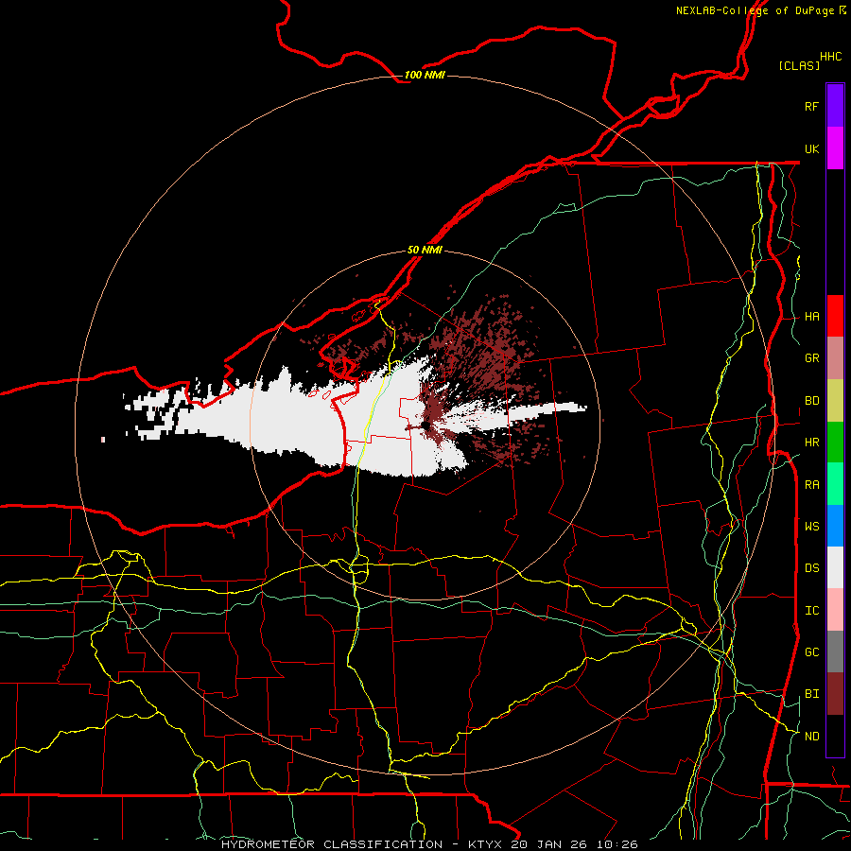Image resolution: width=851 pixels, height=851 pixels.
Task: Click the DS legend label
Action: (x=811, y=568)
